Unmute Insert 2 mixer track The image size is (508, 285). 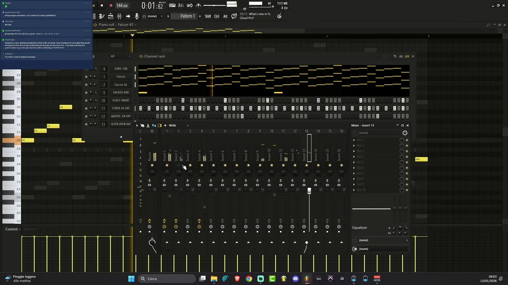[x=178, y=165]
